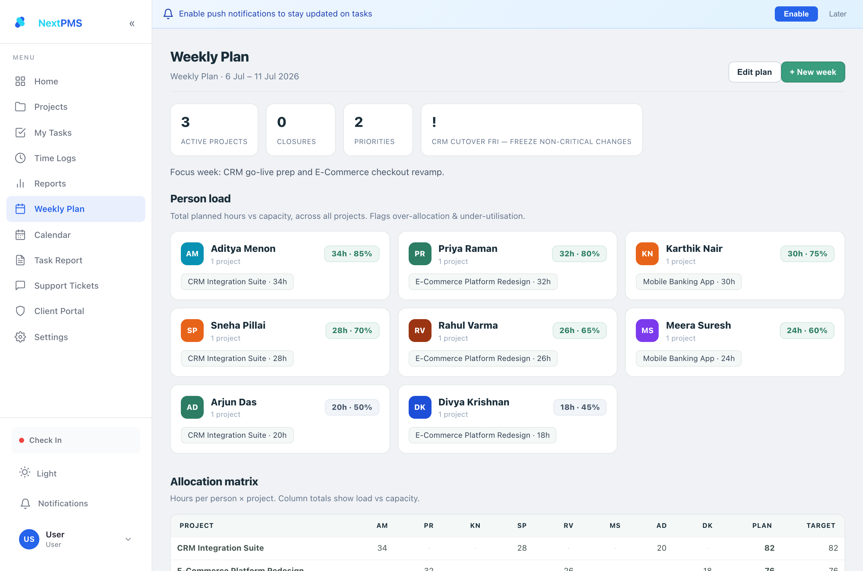Screen dimensions: 863x571
Task: Click the PLAN column header
Action: (762, 526)
